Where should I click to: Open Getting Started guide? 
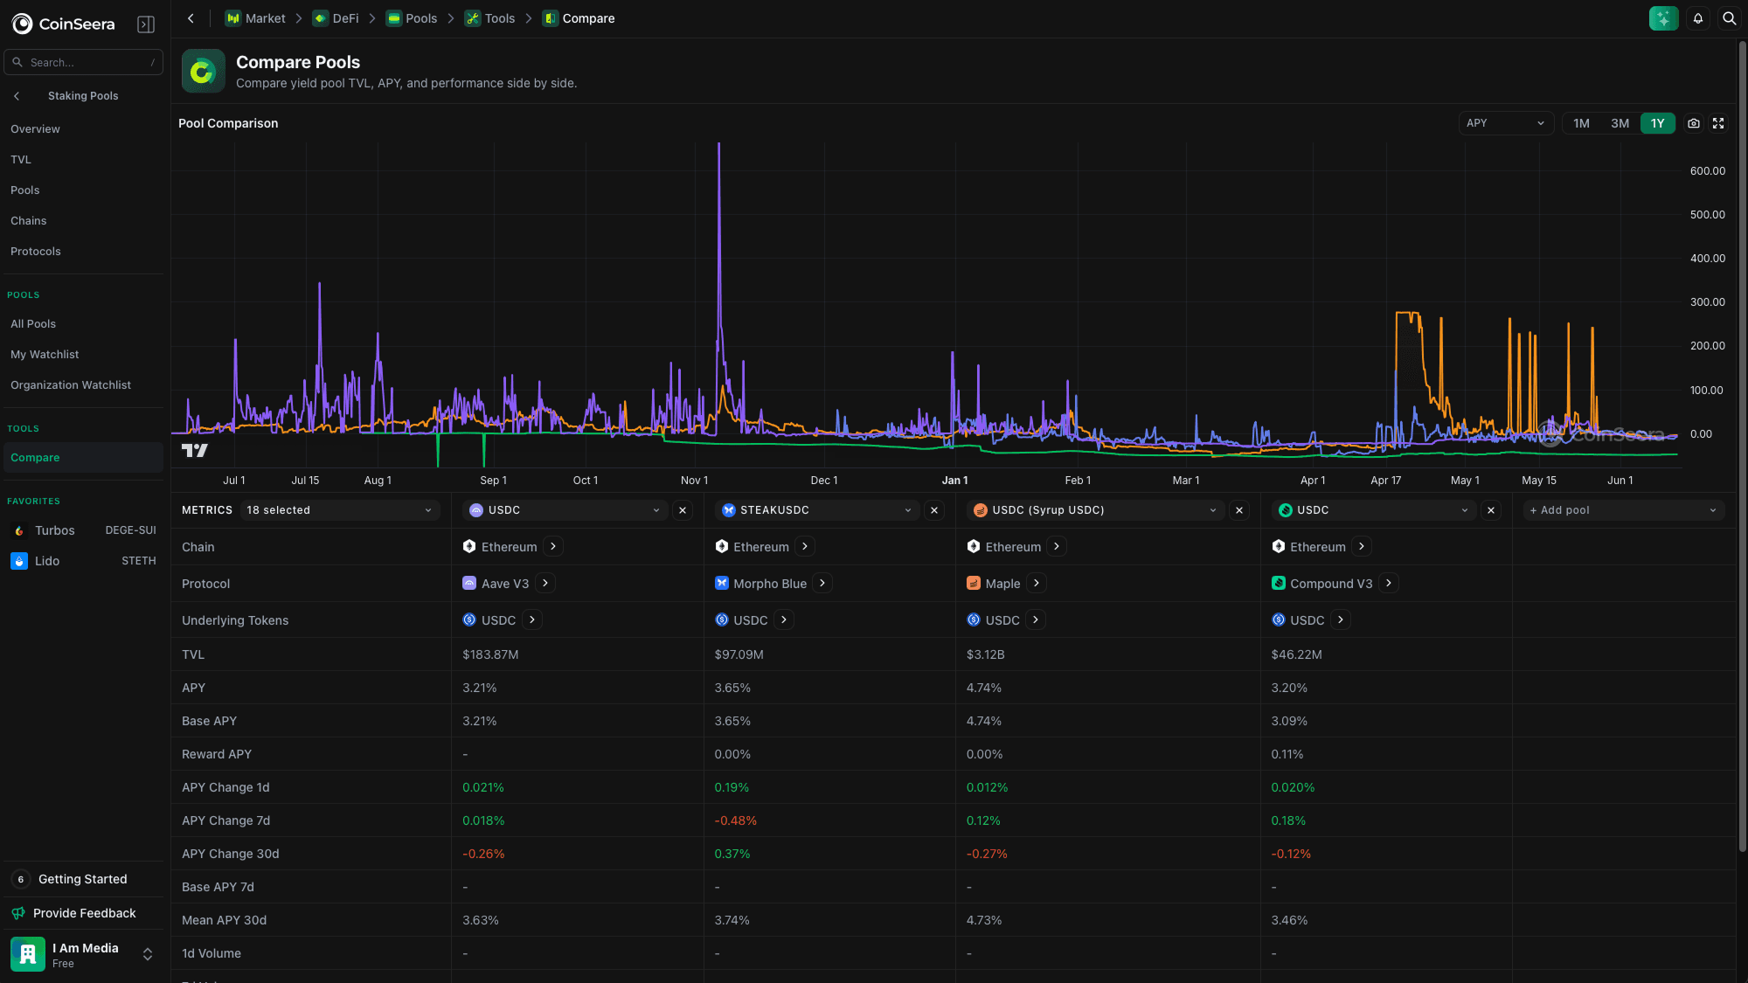83,879
